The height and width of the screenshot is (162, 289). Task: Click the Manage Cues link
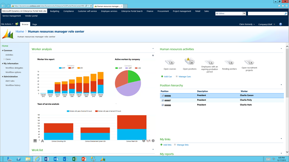pos(185,76)
